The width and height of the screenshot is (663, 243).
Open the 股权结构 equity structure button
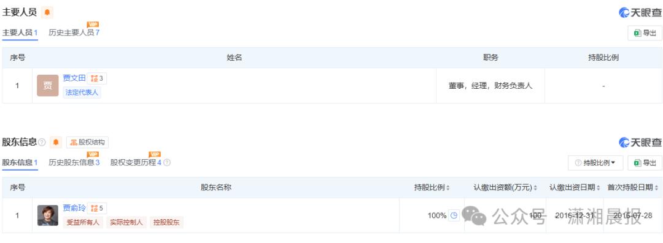click(88, 142)
